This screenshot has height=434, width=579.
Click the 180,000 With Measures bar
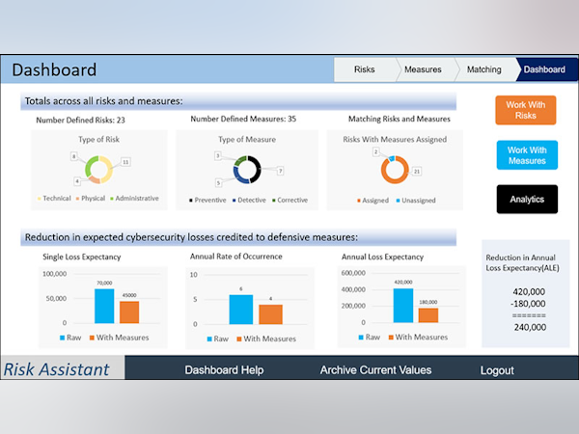point(428,315)
